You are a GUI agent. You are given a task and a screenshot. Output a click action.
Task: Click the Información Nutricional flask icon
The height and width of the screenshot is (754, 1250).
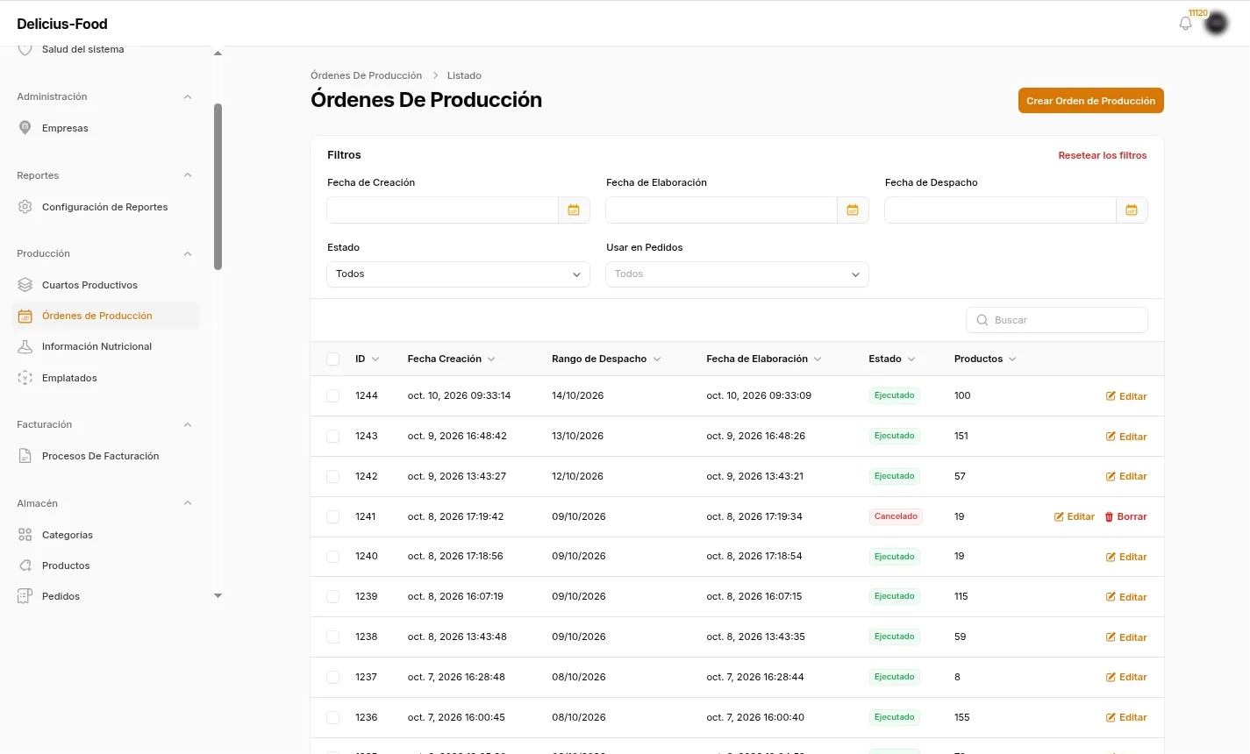(25, 346)
